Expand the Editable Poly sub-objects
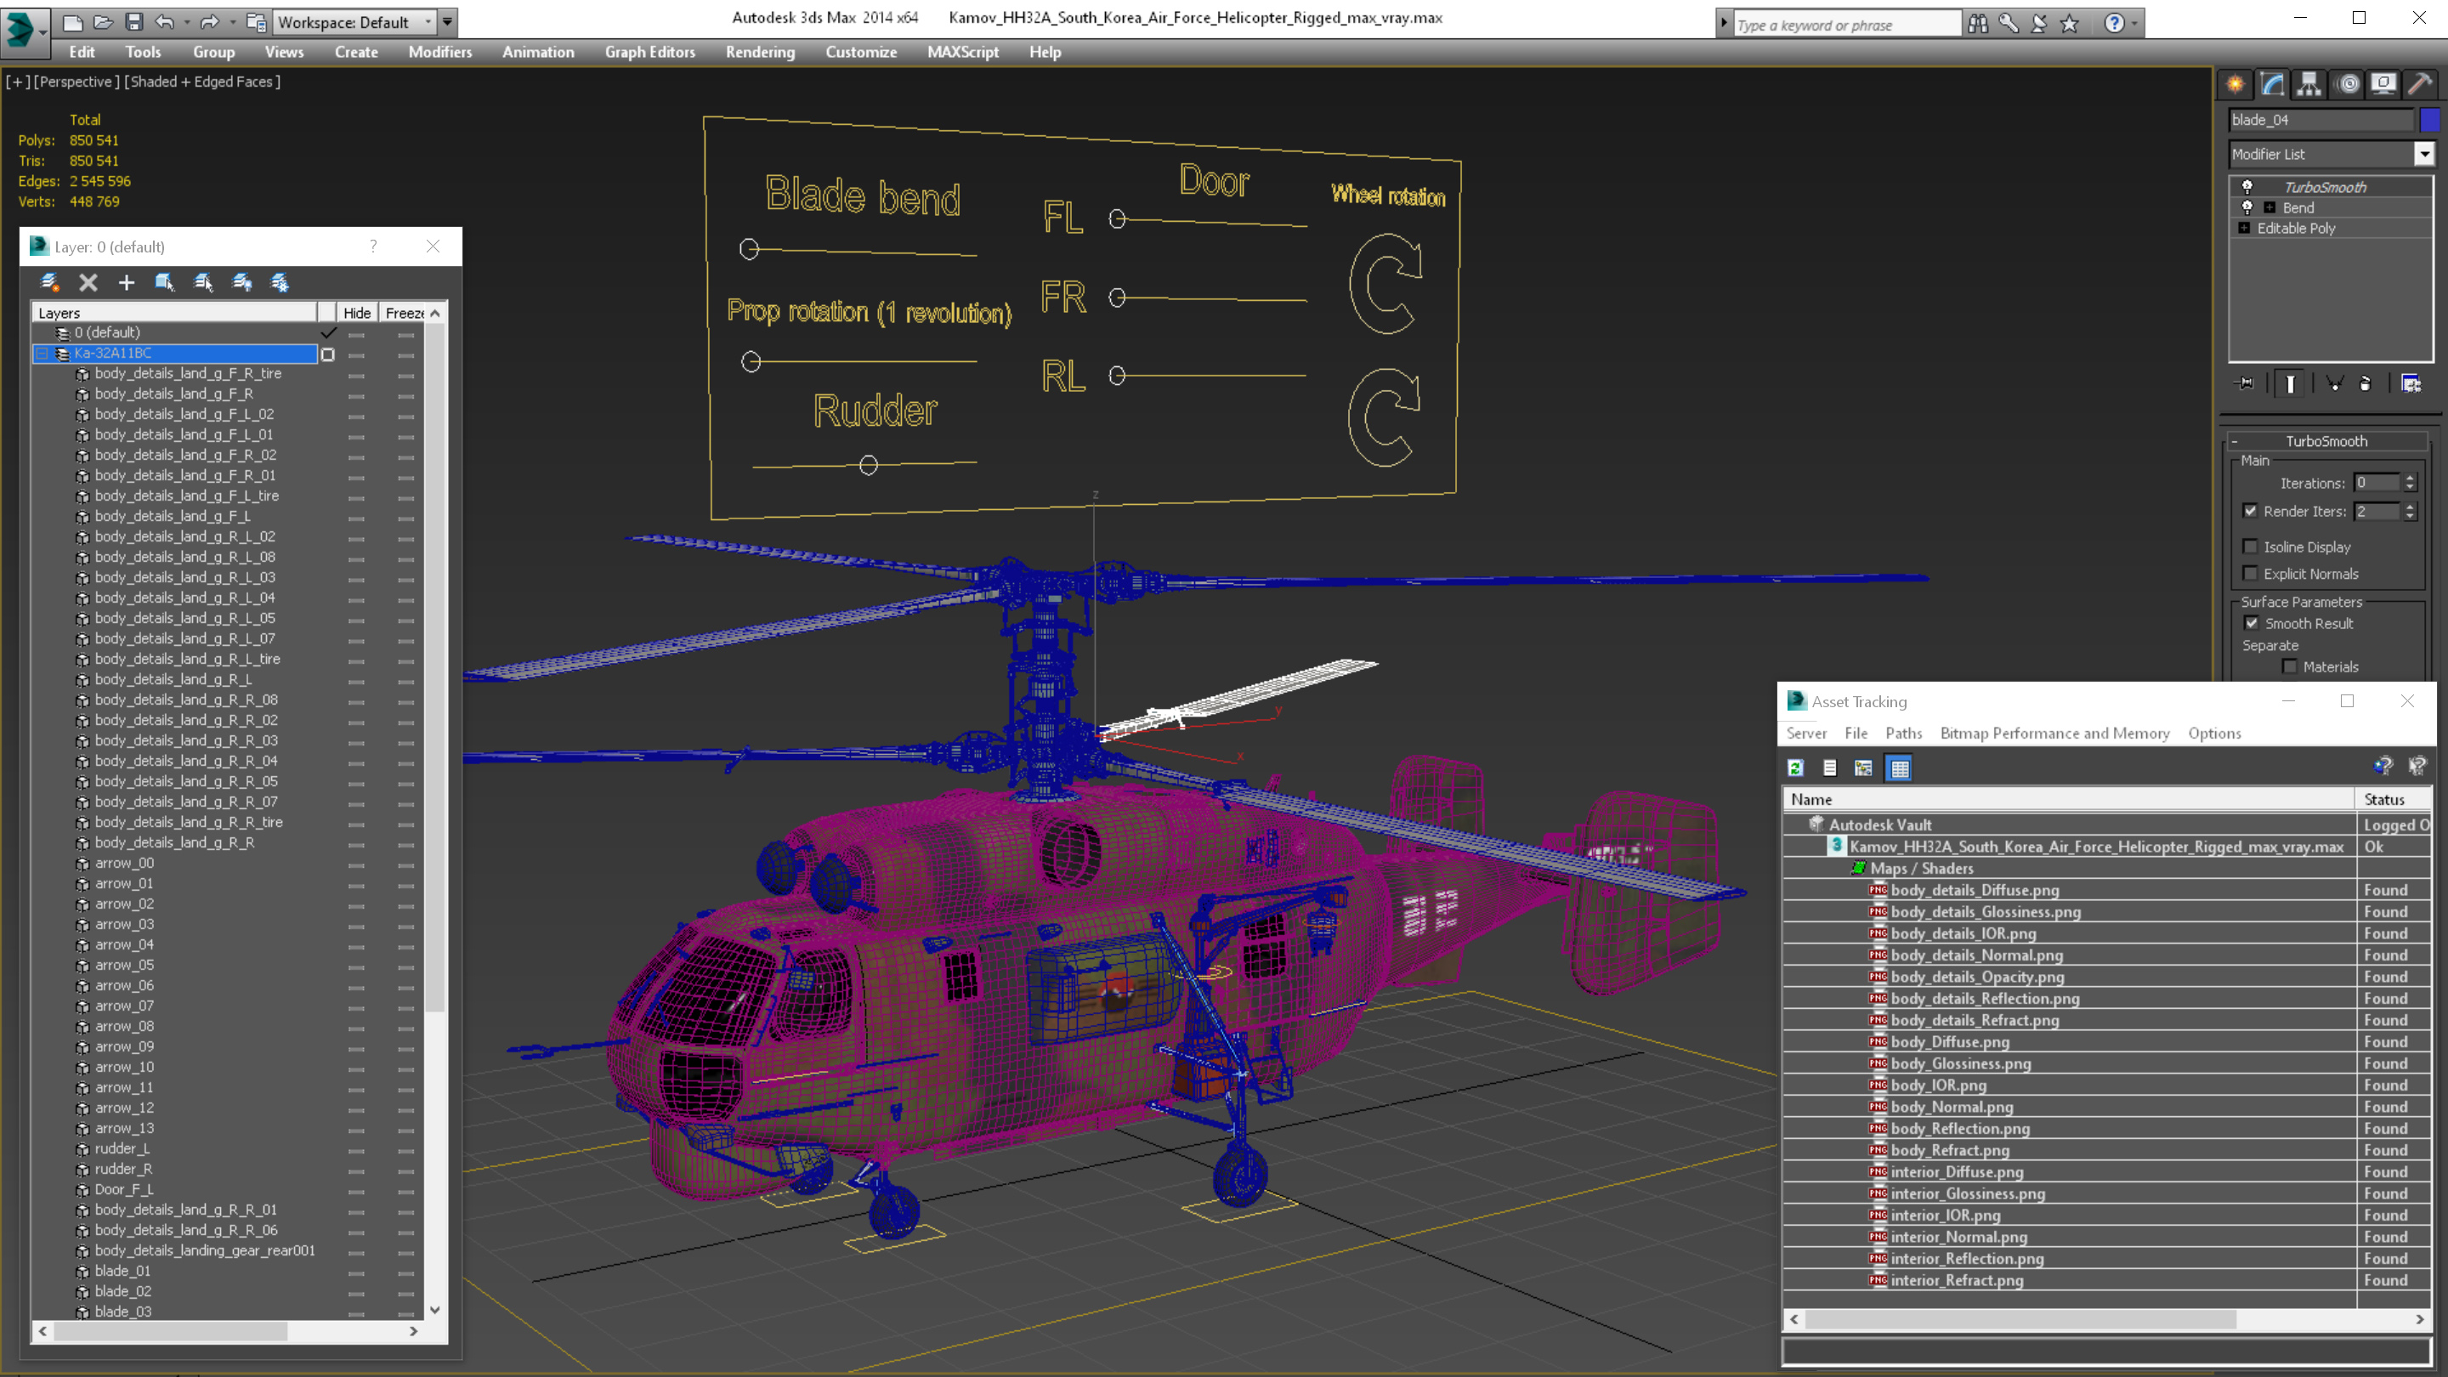Screen dimensions: 2448x1377 click(2244, 228)
